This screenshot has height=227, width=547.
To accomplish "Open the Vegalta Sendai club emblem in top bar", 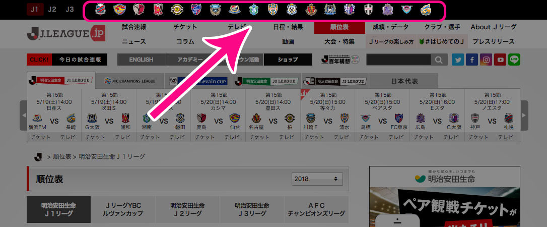I will pyautogui.click(x=120, y=10).
